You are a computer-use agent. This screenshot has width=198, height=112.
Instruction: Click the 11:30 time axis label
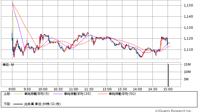(x=89, y=89)
